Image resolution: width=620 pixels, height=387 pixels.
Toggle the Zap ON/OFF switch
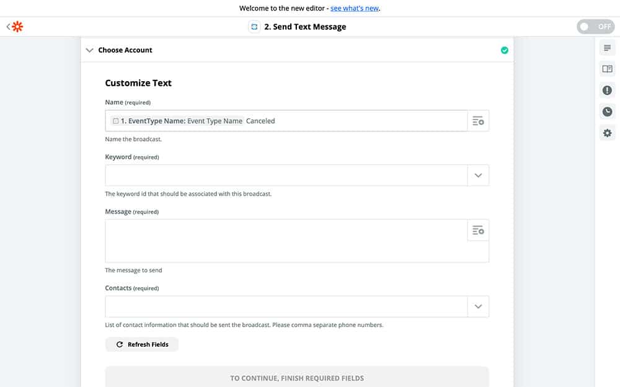coord(595,27)
